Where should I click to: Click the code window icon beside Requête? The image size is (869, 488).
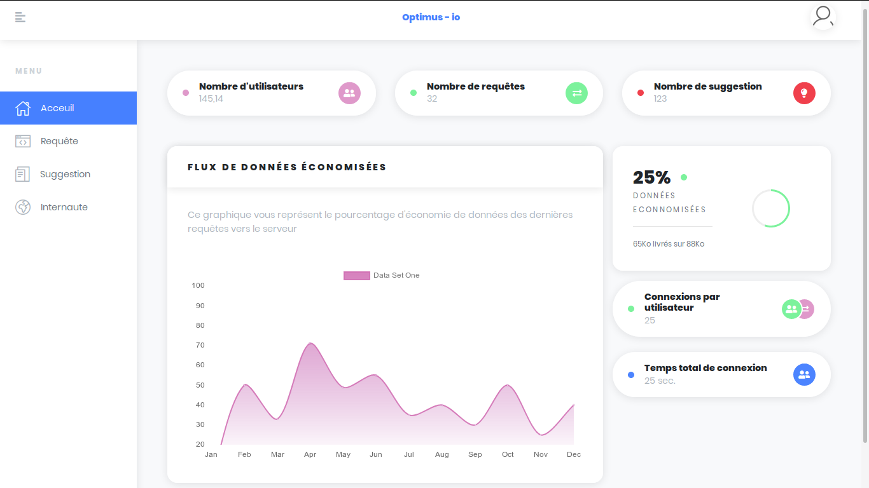point(23,141)
